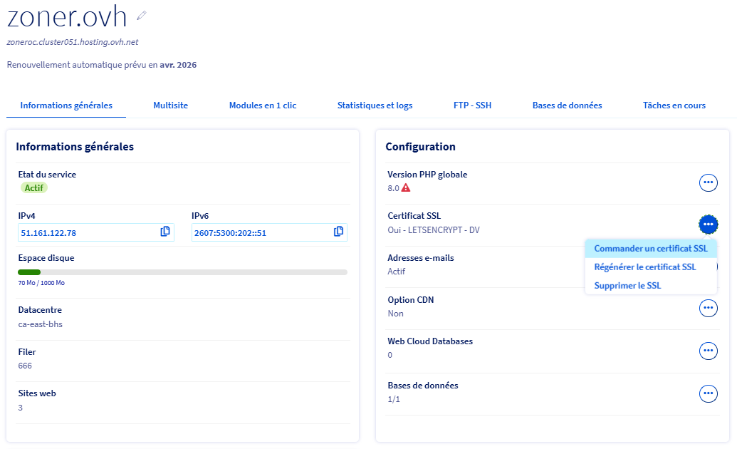This screenshot has width=737, height=449.
Task: Click the ca-east-bhs datacentre value
Action: pyautogui.click(x=40, y=324)
